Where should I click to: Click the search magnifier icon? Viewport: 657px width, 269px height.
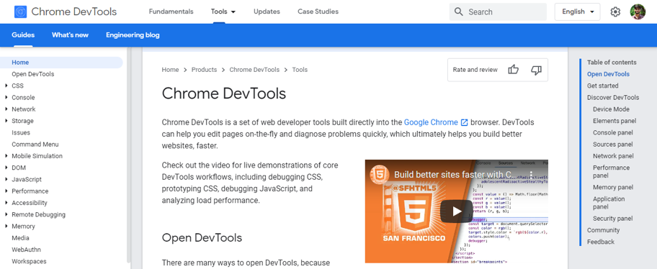(459, 12)
